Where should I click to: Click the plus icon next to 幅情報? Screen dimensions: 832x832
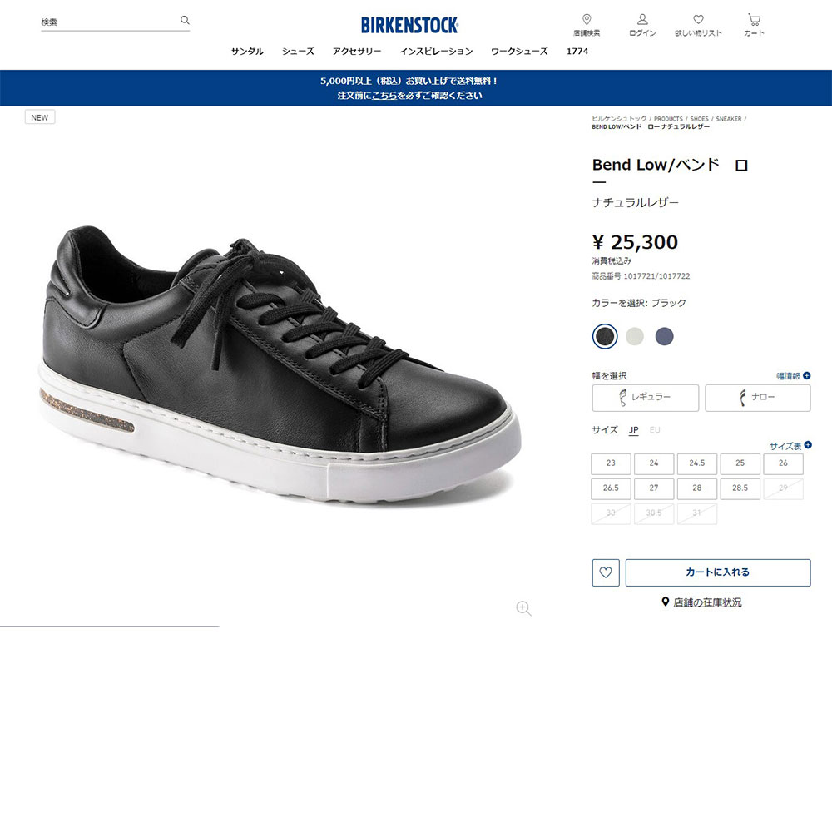click(806, 376)
